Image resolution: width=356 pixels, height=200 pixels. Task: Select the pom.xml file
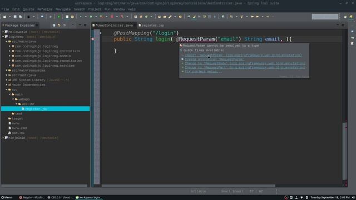[18, 133]
